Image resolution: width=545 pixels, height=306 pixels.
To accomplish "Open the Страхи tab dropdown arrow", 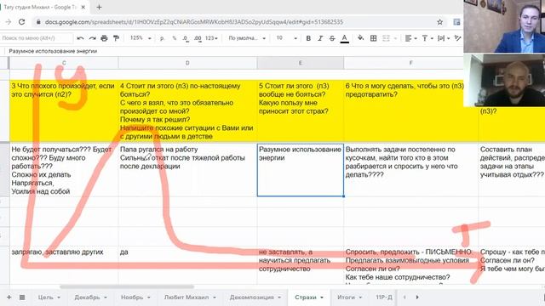I will [322, 297].
